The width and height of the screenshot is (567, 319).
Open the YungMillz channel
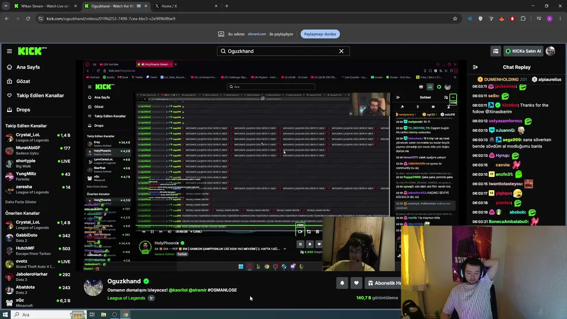(38, 176)
